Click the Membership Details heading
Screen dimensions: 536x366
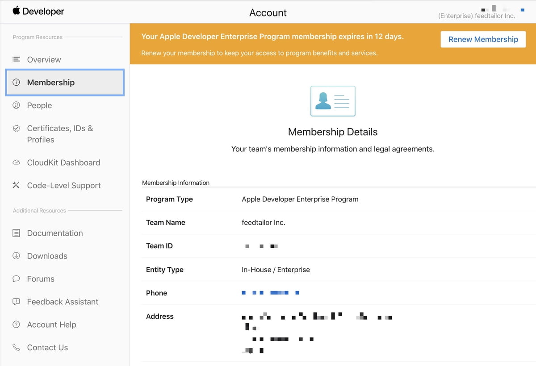tap(333, 132)
